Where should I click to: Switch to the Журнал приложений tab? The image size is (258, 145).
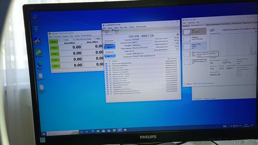[x=213, y=24]
